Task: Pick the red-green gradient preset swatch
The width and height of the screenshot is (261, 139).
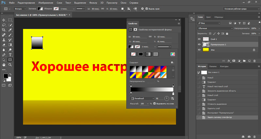Action: 151,69
